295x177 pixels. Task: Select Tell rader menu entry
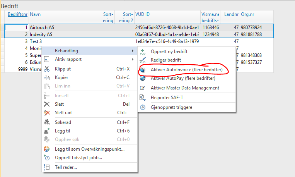[66, 167]
